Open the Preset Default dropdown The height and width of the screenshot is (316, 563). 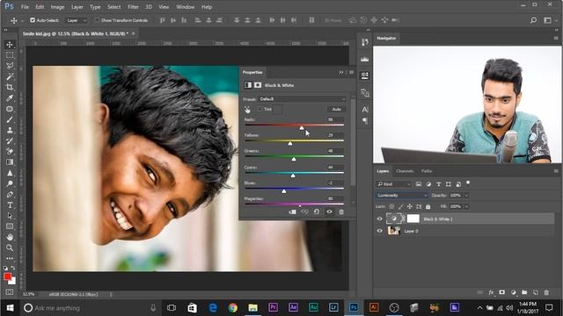coord(303,99)
